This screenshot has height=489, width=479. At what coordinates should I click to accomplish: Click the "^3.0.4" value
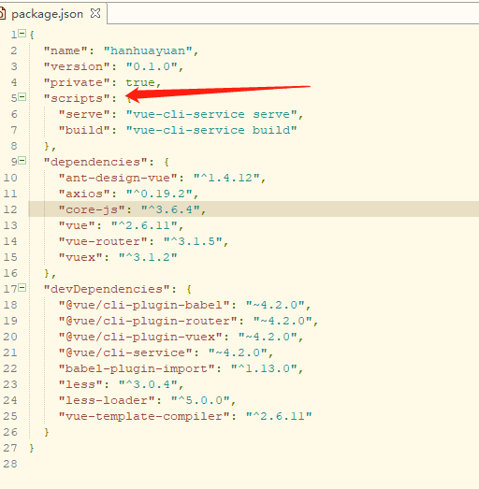click(x=148, y=384)
